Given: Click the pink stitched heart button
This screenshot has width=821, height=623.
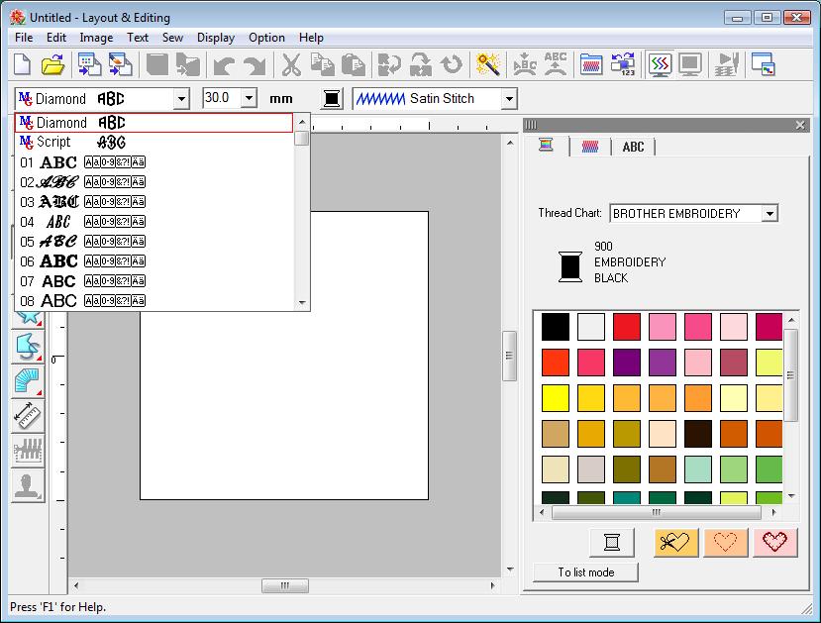Looking at the screenshot, I should tap(775, 543).
